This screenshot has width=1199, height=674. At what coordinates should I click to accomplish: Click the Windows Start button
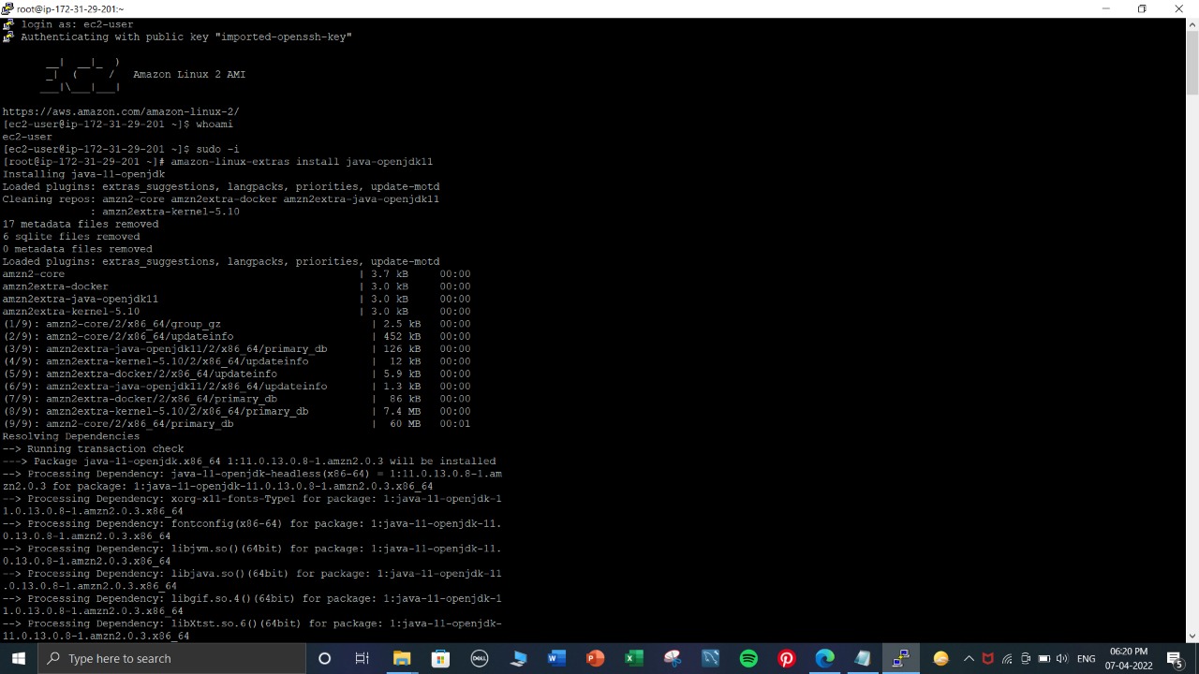click(x=19, y=658)
